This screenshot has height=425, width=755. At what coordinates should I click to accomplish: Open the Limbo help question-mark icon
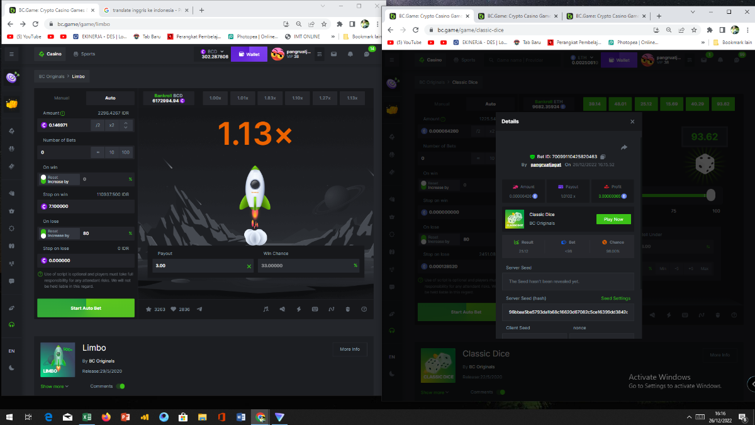click(x=364, y=309)
